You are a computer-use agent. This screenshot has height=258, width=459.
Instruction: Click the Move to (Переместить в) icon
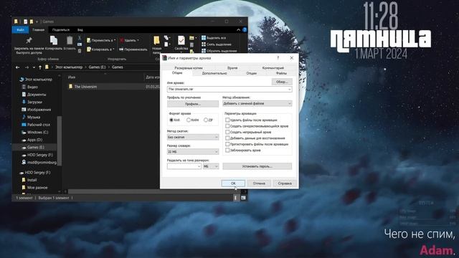coord(89,40)
